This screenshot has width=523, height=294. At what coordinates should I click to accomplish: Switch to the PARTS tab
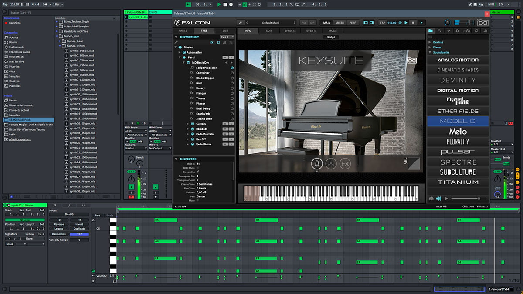click(183, 31)
